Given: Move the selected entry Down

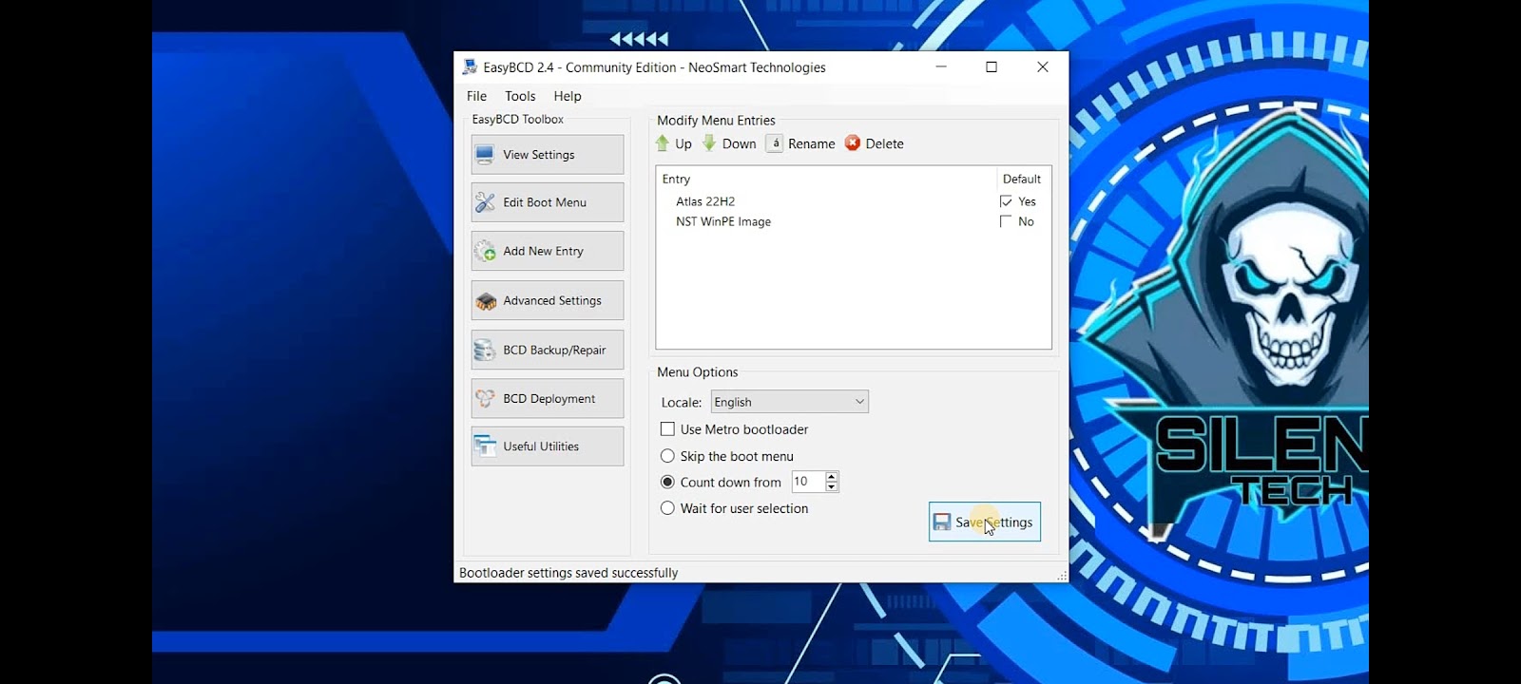Looking at the screenshot, I should tap(729, 143).
